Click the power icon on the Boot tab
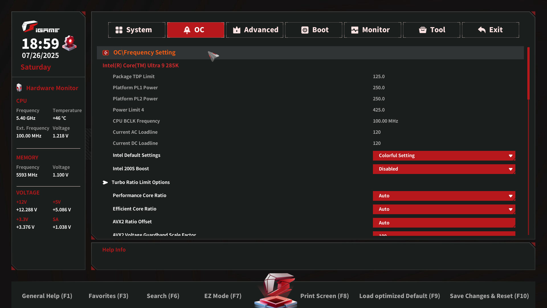Image resolution: width=547 pixels, height=308 pixels. point(305,30)
